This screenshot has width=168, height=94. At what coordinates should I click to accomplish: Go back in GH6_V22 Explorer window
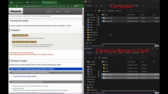86,11
